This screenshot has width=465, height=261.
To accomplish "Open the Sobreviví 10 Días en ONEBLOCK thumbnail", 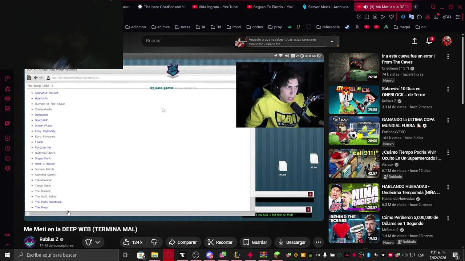I will click(354, 100).
